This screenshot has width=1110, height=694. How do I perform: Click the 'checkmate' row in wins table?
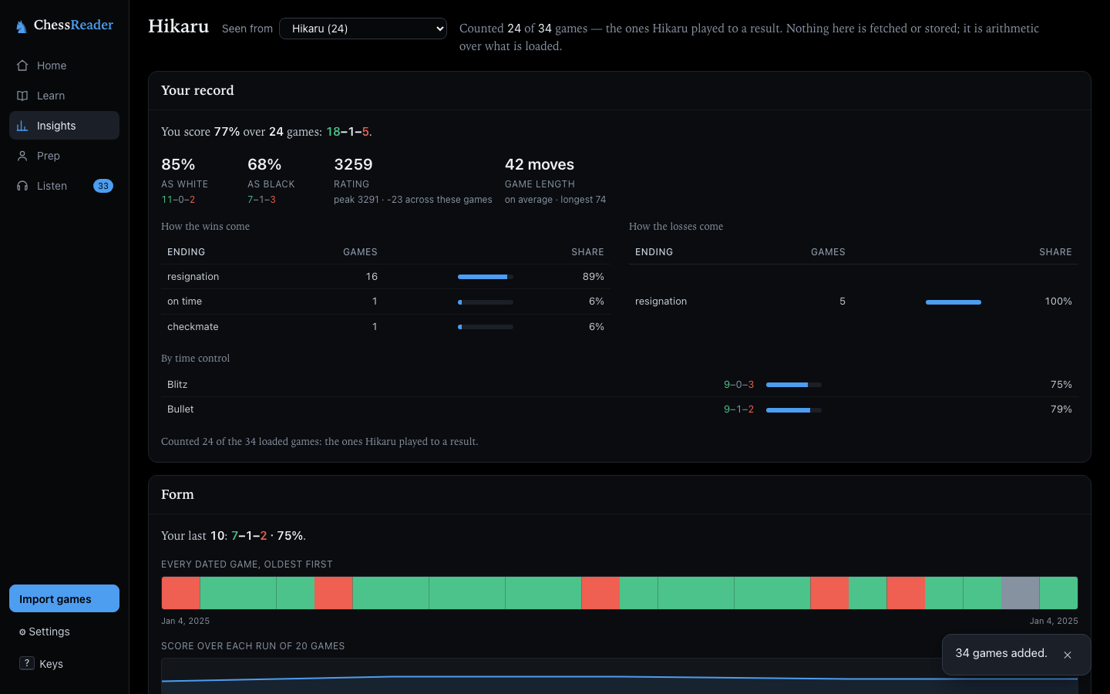pos(385,327)
